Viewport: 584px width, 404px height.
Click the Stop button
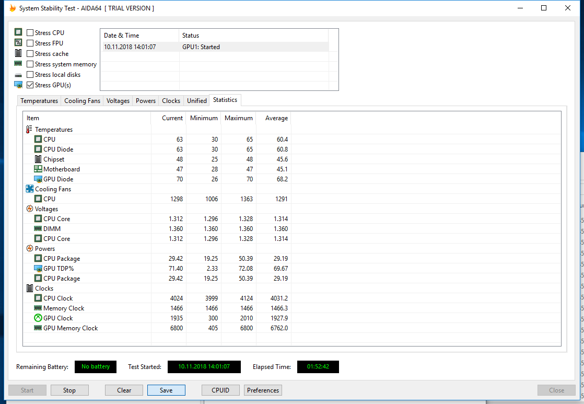coord(69,390)
